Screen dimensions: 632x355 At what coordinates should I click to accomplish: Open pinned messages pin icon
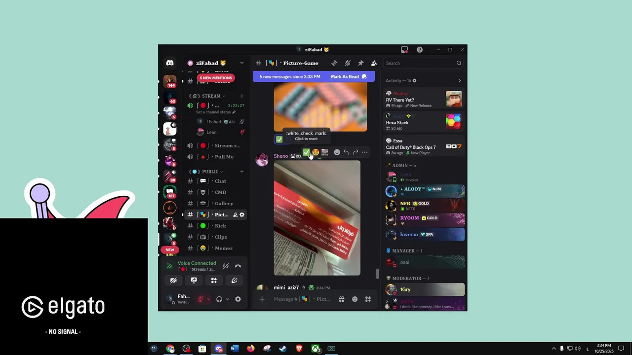(x=360, y=63)
